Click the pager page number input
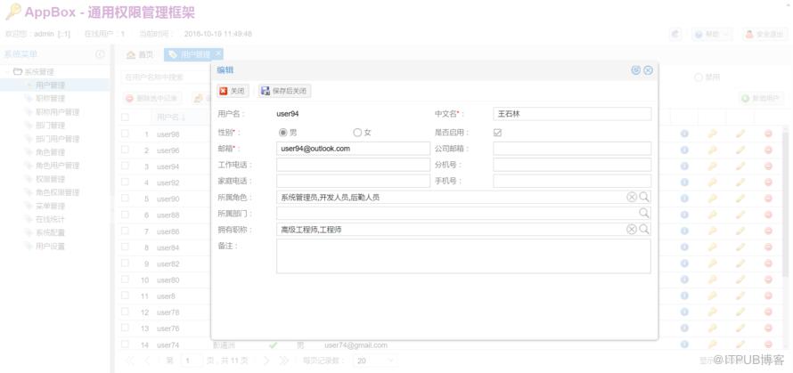 192,361
